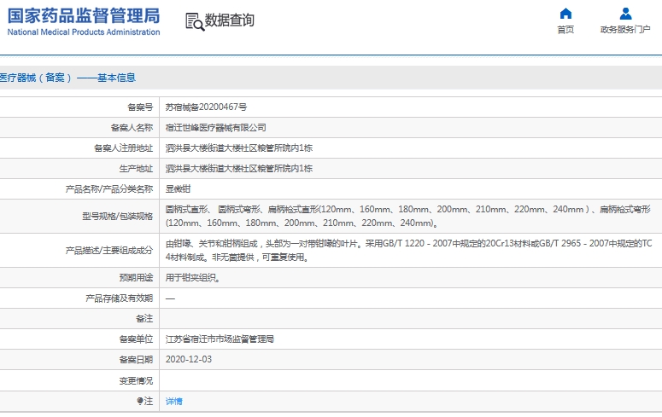
Task: Select the date 2020-12-03
Action: 188,359
